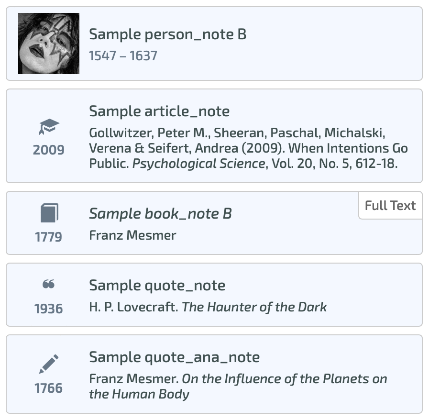Open Sample book_note B title

[160, 214]
